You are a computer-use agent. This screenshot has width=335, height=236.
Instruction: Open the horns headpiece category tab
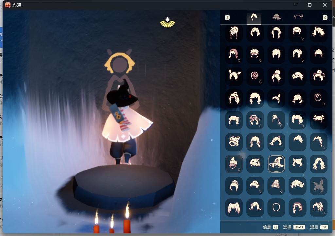298,17
